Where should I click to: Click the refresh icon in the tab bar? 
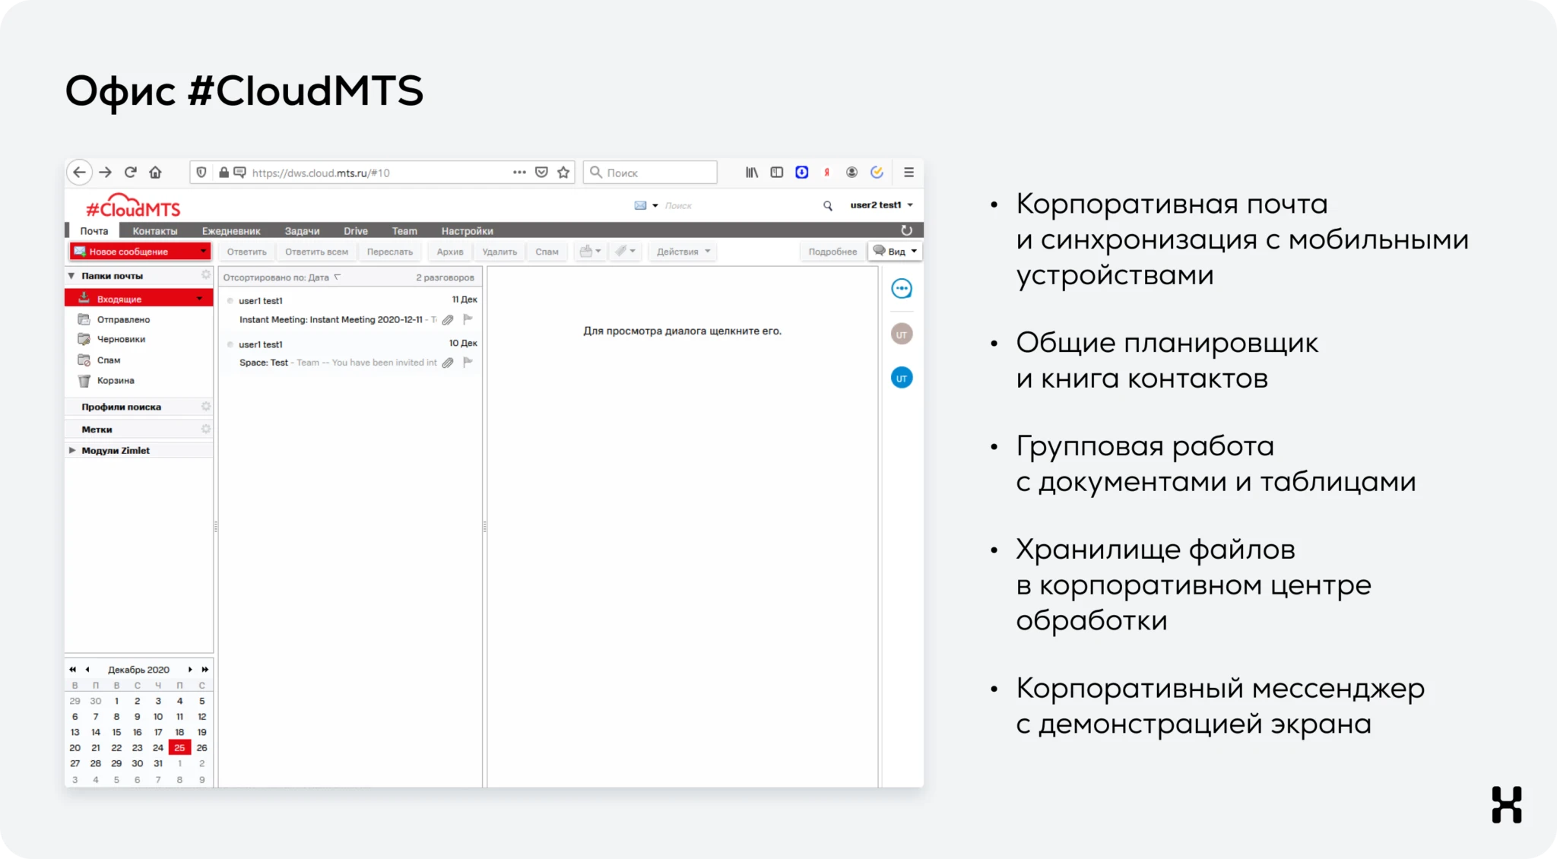tap(906, 230)
